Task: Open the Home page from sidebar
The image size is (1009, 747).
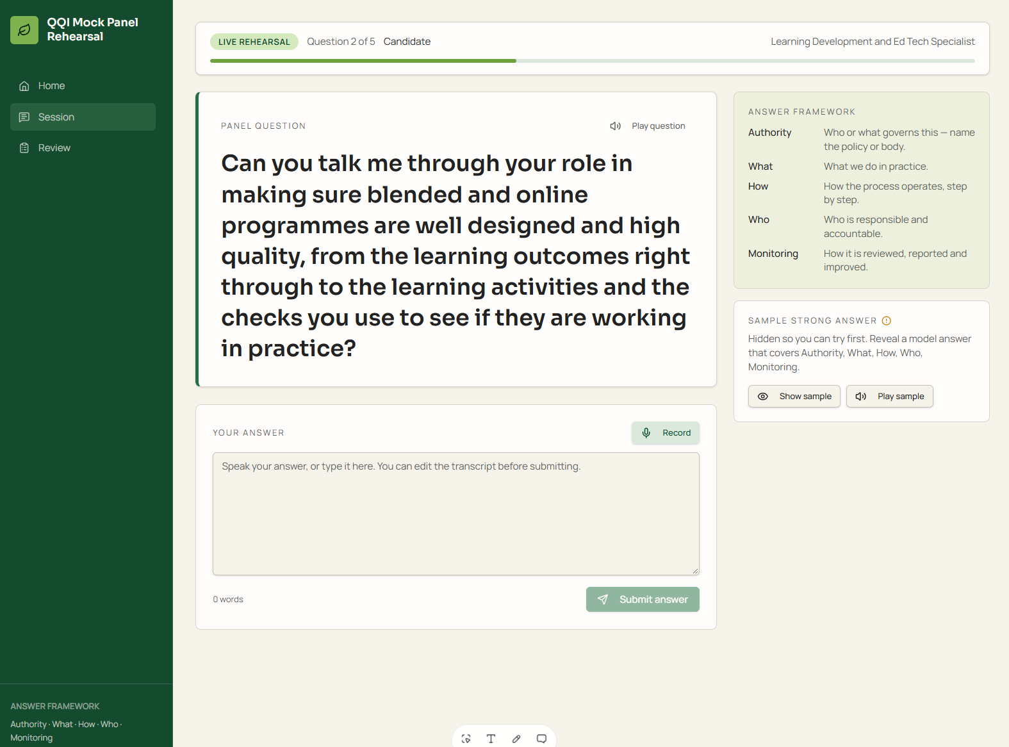Action: coord(83,86)
